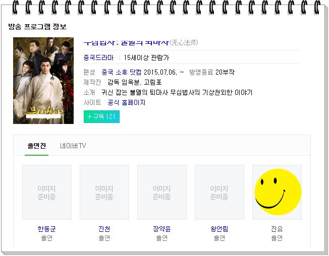Click the cast name 진요

tap(277, 229)
